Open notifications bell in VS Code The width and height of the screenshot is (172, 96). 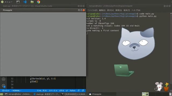(x=83, y=91)
